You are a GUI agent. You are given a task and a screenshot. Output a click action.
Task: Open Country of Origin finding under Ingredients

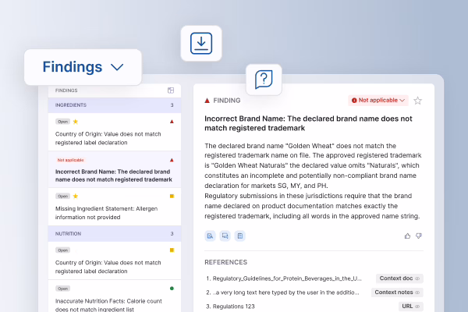click(115, 132)
